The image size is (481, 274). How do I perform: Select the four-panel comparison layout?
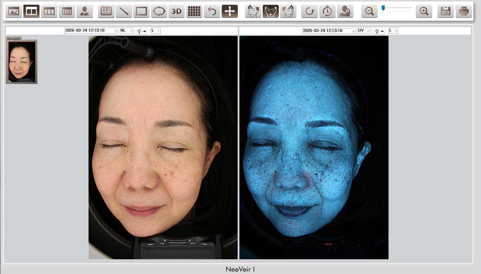pyautogui.click(x=67, y=11)
